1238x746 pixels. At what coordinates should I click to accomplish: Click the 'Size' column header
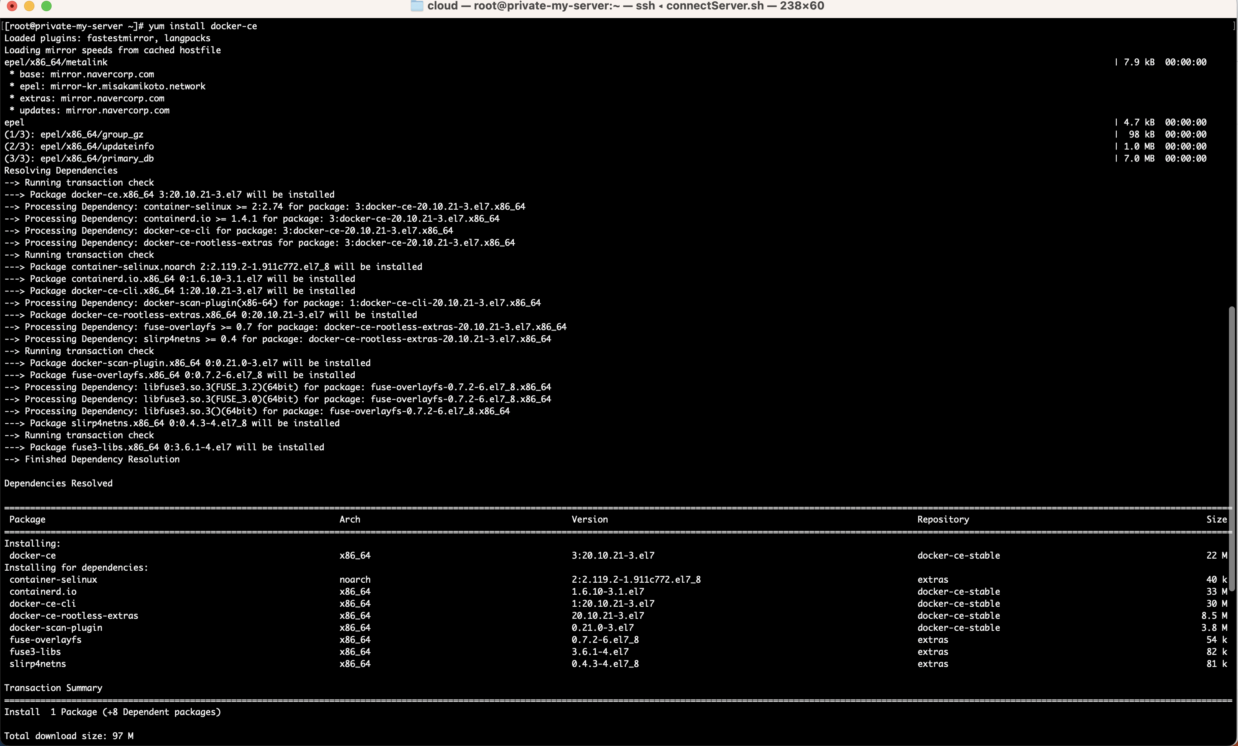coord(1216,520)
